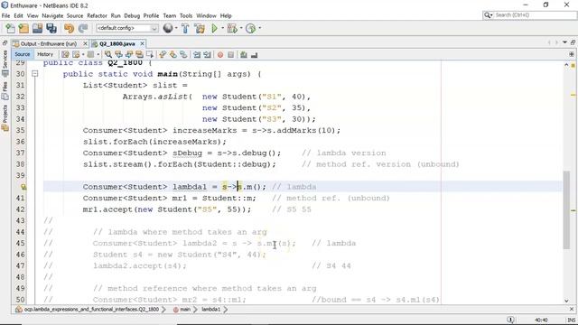The height and width of the screenshot is (325, 578).
Task: Open the Source menu
Action: 75,16
